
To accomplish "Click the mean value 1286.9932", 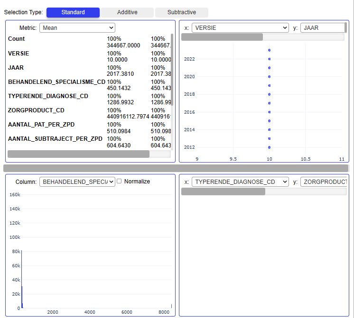I will (x=120, y=102).
